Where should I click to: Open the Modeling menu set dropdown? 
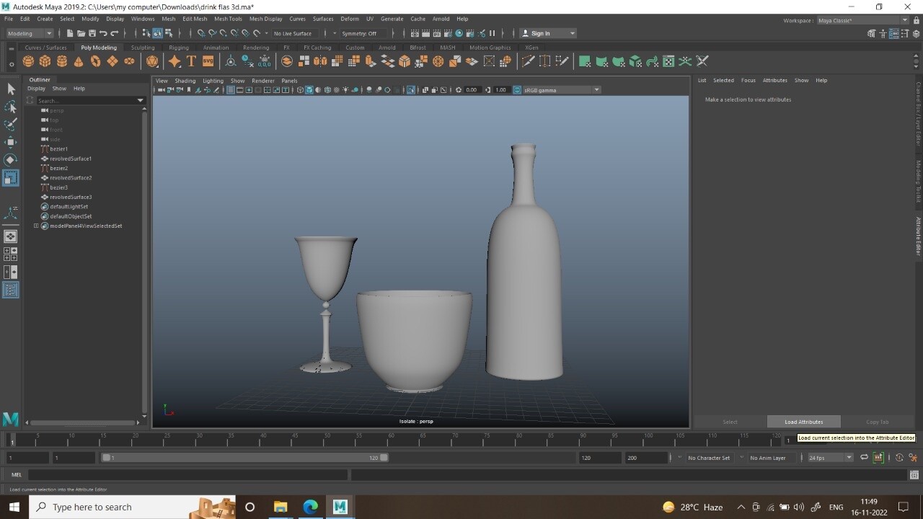[x=30, y=33]
